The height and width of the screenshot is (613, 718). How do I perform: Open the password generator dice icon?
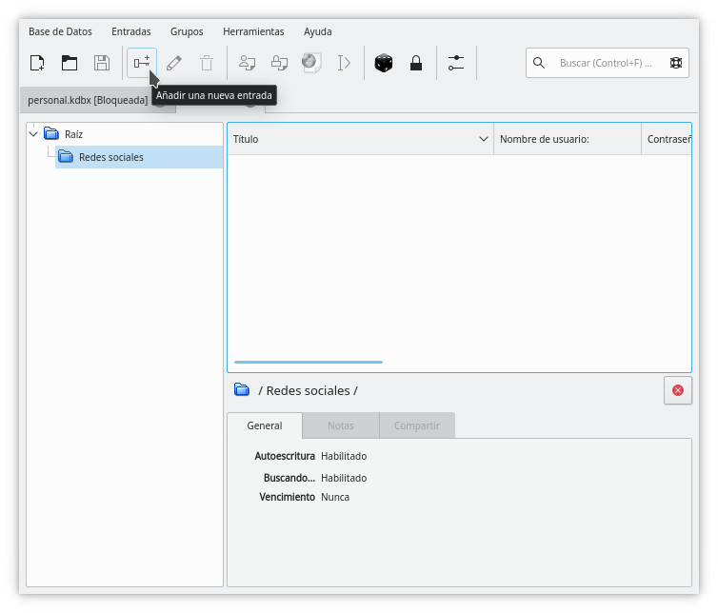[383, 63]
